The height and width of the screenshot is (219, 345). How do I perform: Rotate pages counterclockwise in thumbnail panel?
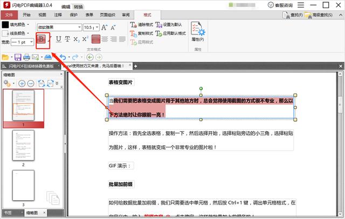(41, 83)
